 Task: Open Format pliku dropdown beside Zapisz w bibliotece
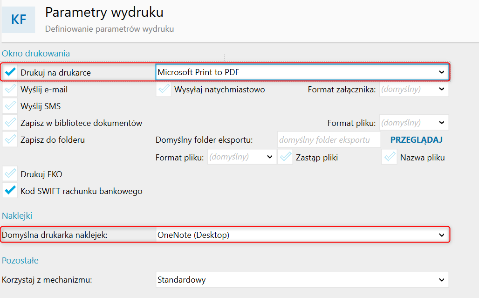pyautogui.click(x=414, y=123)
